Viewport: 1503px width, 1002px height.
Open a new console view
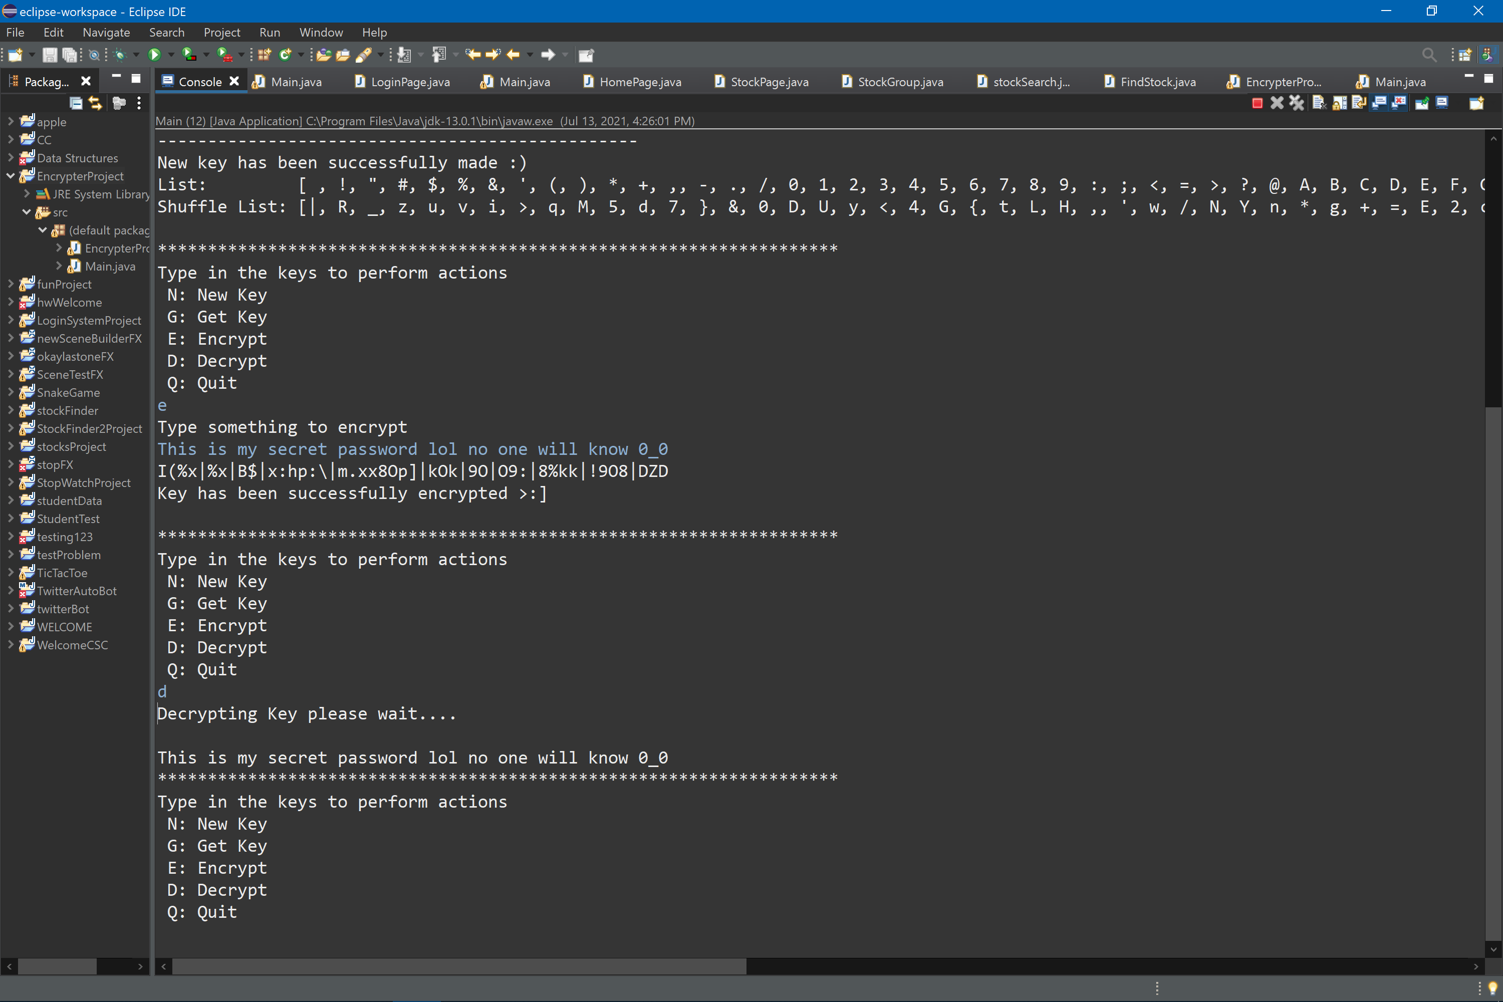click(x=1476, y=103)
